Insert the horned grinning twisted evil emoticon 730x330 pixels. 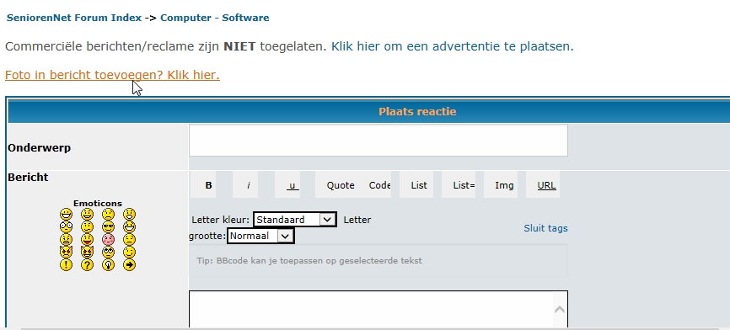pyautogui.click(x=87, y=252)
